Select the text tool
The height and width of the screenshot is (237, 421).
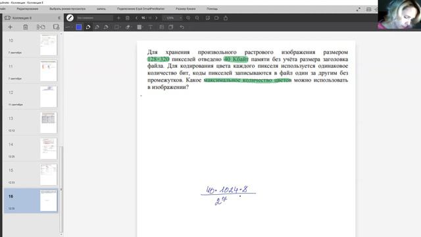point(151,27)
